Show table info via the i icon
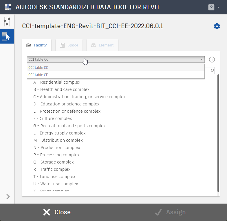 click(212, 60)
